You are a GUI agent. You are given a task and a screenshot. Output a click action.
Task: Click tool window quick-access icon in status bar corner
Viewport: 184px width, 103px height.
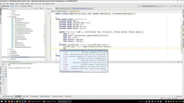point(1,98)
